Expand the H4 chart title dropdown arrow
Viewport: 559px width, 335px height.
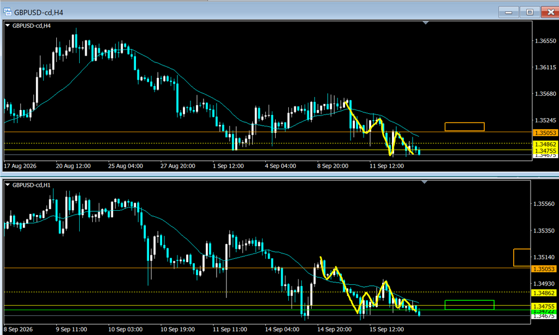point(8,26)
